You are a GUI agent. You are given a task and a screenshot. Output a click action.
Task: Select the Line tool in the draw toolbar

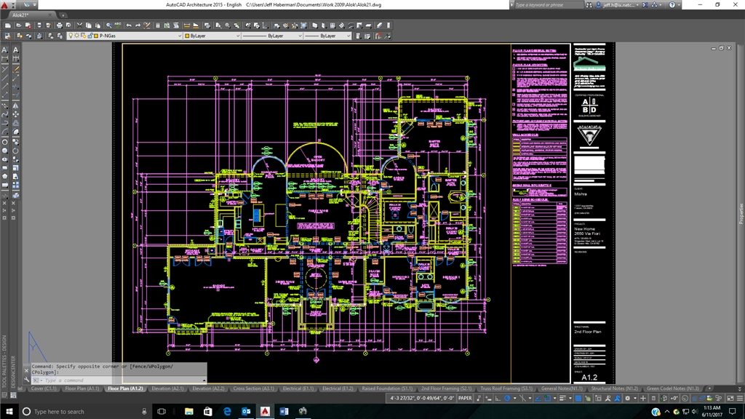[x=6, y=78]
